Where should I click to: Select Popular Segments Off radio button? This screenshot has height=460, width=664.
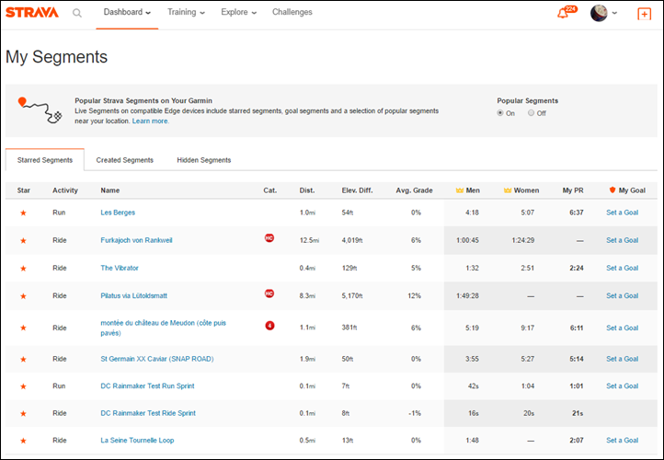pos(531,113)
